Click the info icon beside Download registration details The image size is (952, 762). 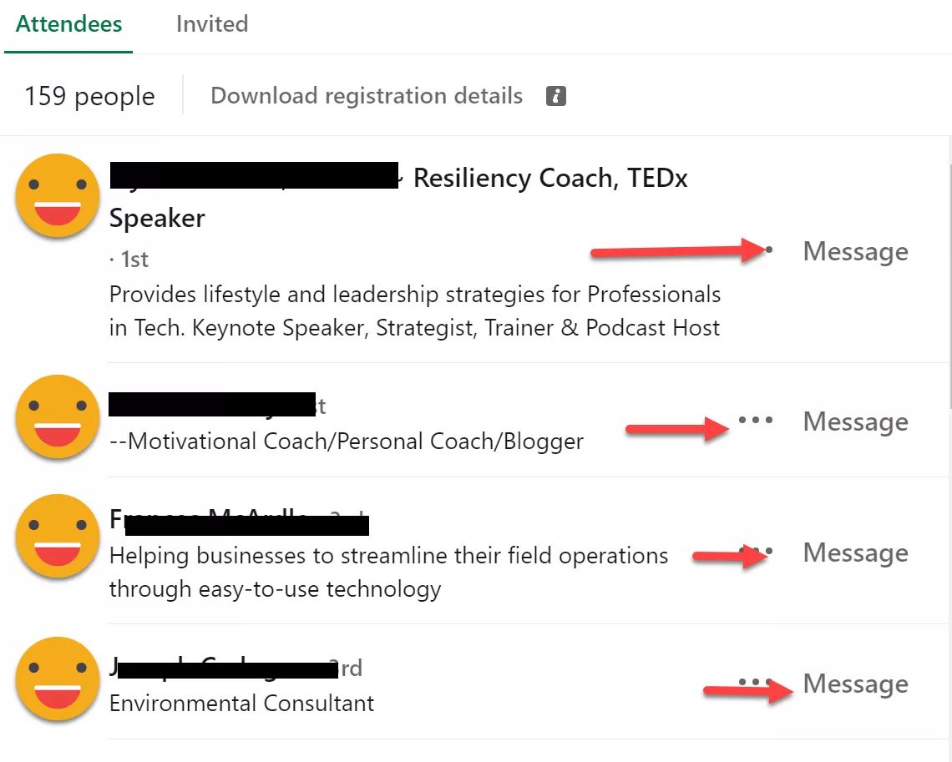[556, 95]
